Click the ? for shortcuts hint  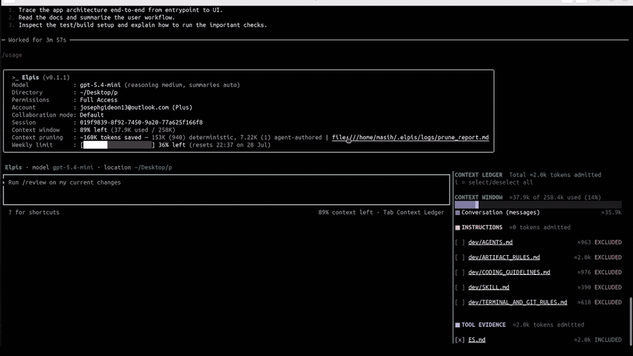(x=34, y=212)
